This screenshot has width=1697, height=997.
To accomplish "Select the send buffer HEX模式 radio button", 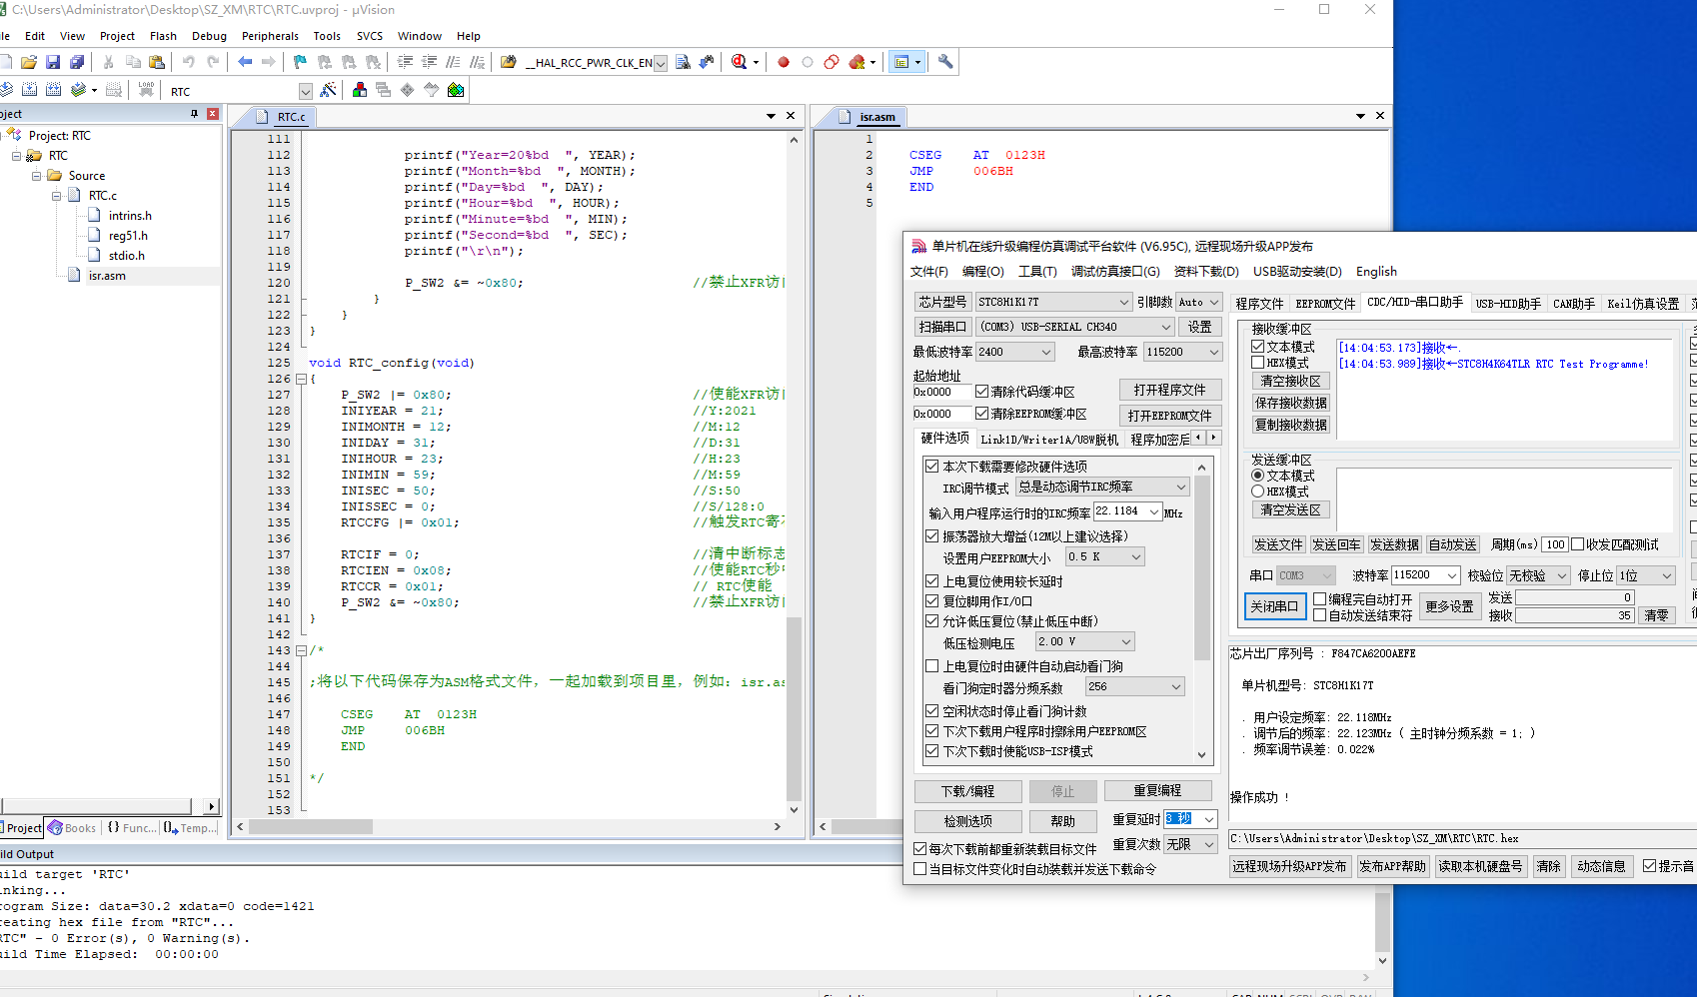I will [1258, 492].
